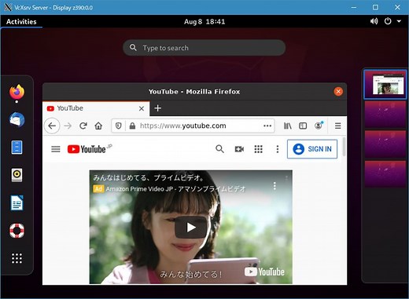Go back in Firefox
409x299 pixels.
[x=52, y=126]
